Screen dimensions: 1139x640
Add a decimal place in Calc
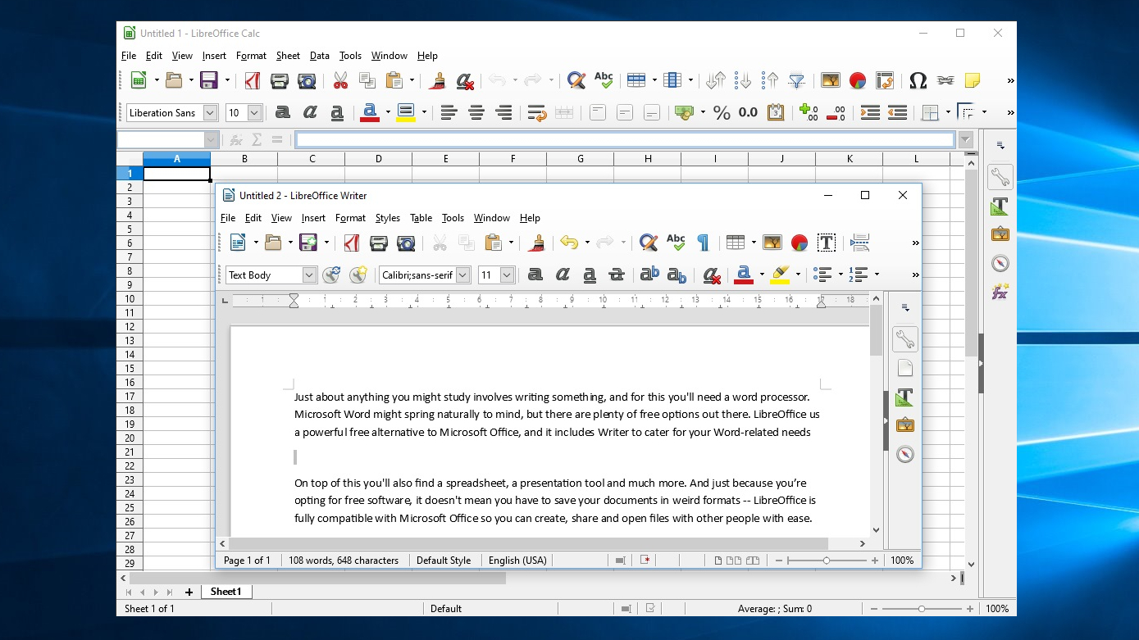tap(809, 113)
